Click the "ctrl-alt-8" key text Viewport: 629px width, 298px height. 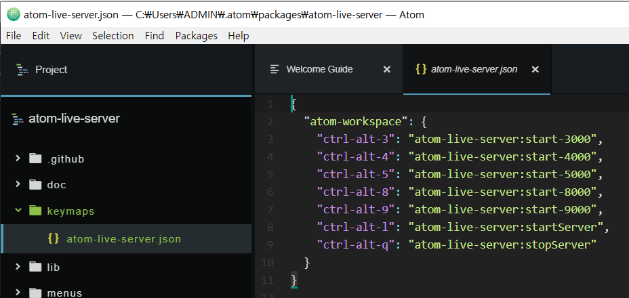(x=357, y=192)
